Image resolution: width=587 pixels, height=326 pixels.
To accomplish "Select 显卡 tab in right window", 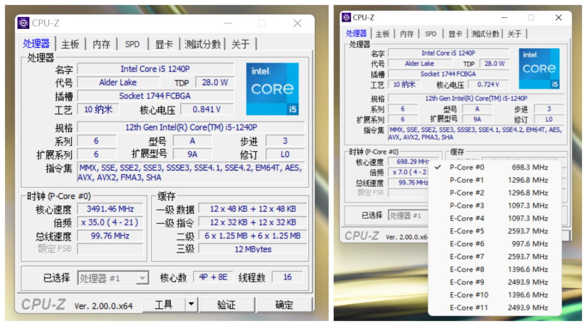I will [455, 34].
